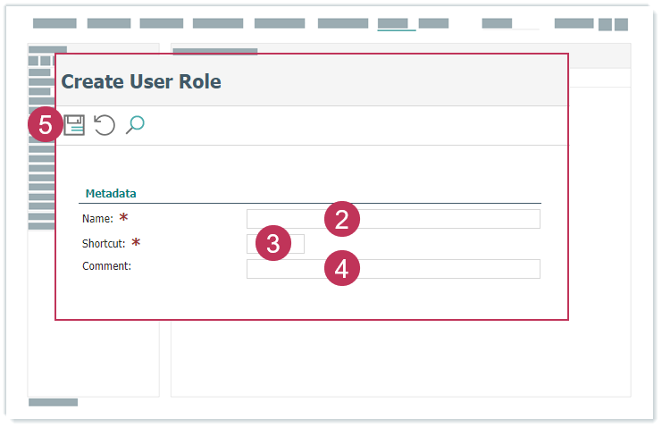Screen dimensions: 662x428
Task: Click the underlined search box in top bar
Action: [510, 24]
